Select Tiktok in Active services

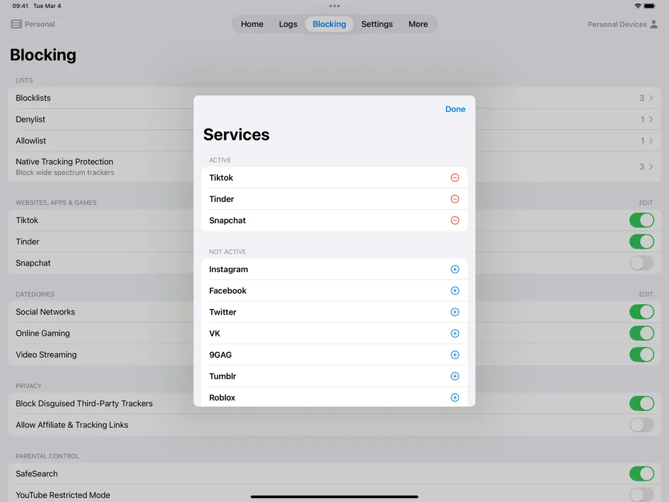click(221, 177)
